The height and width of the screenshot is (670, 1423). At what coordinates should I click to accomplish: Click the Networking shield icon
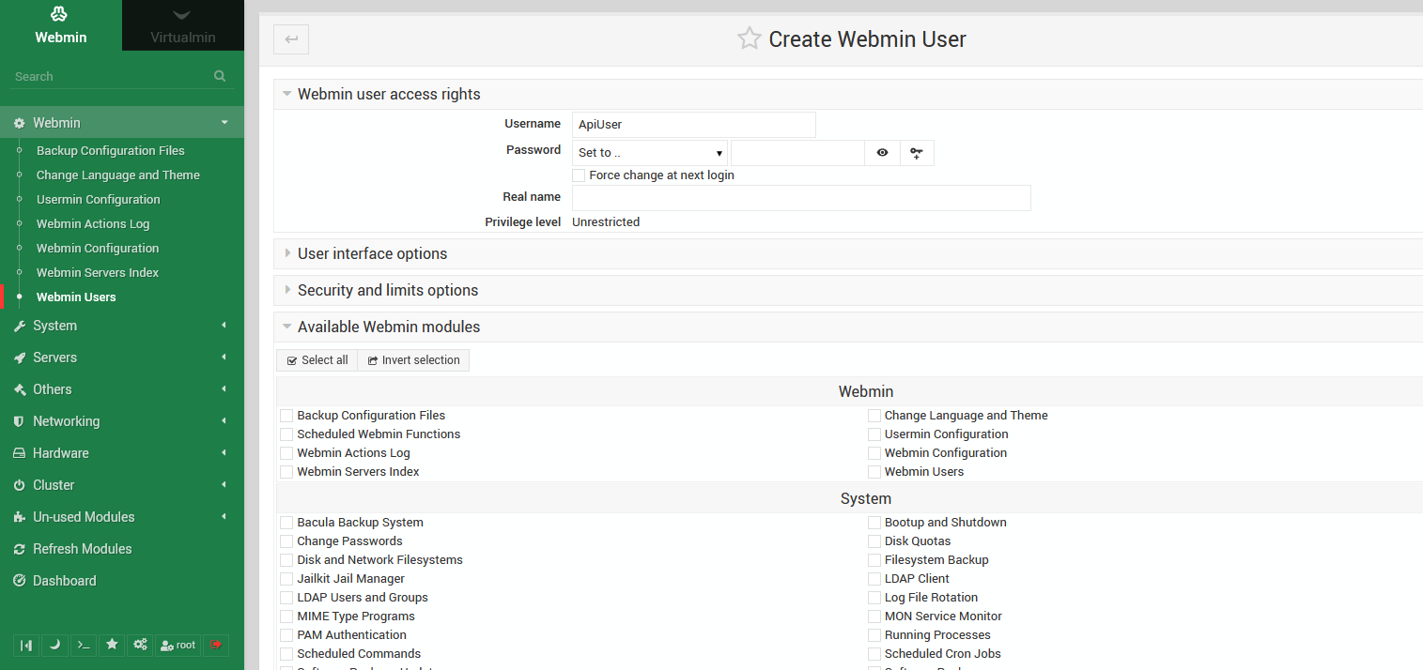(20, 421)
